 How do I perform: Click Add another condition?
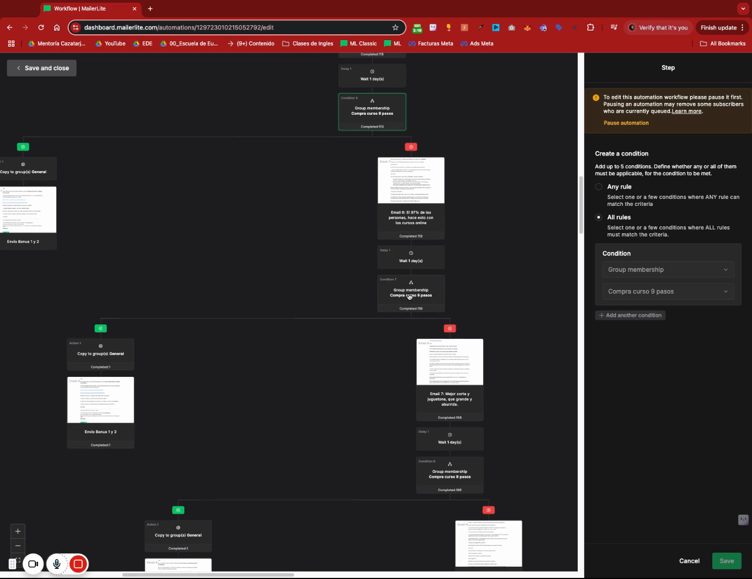[x=630, y=315]
